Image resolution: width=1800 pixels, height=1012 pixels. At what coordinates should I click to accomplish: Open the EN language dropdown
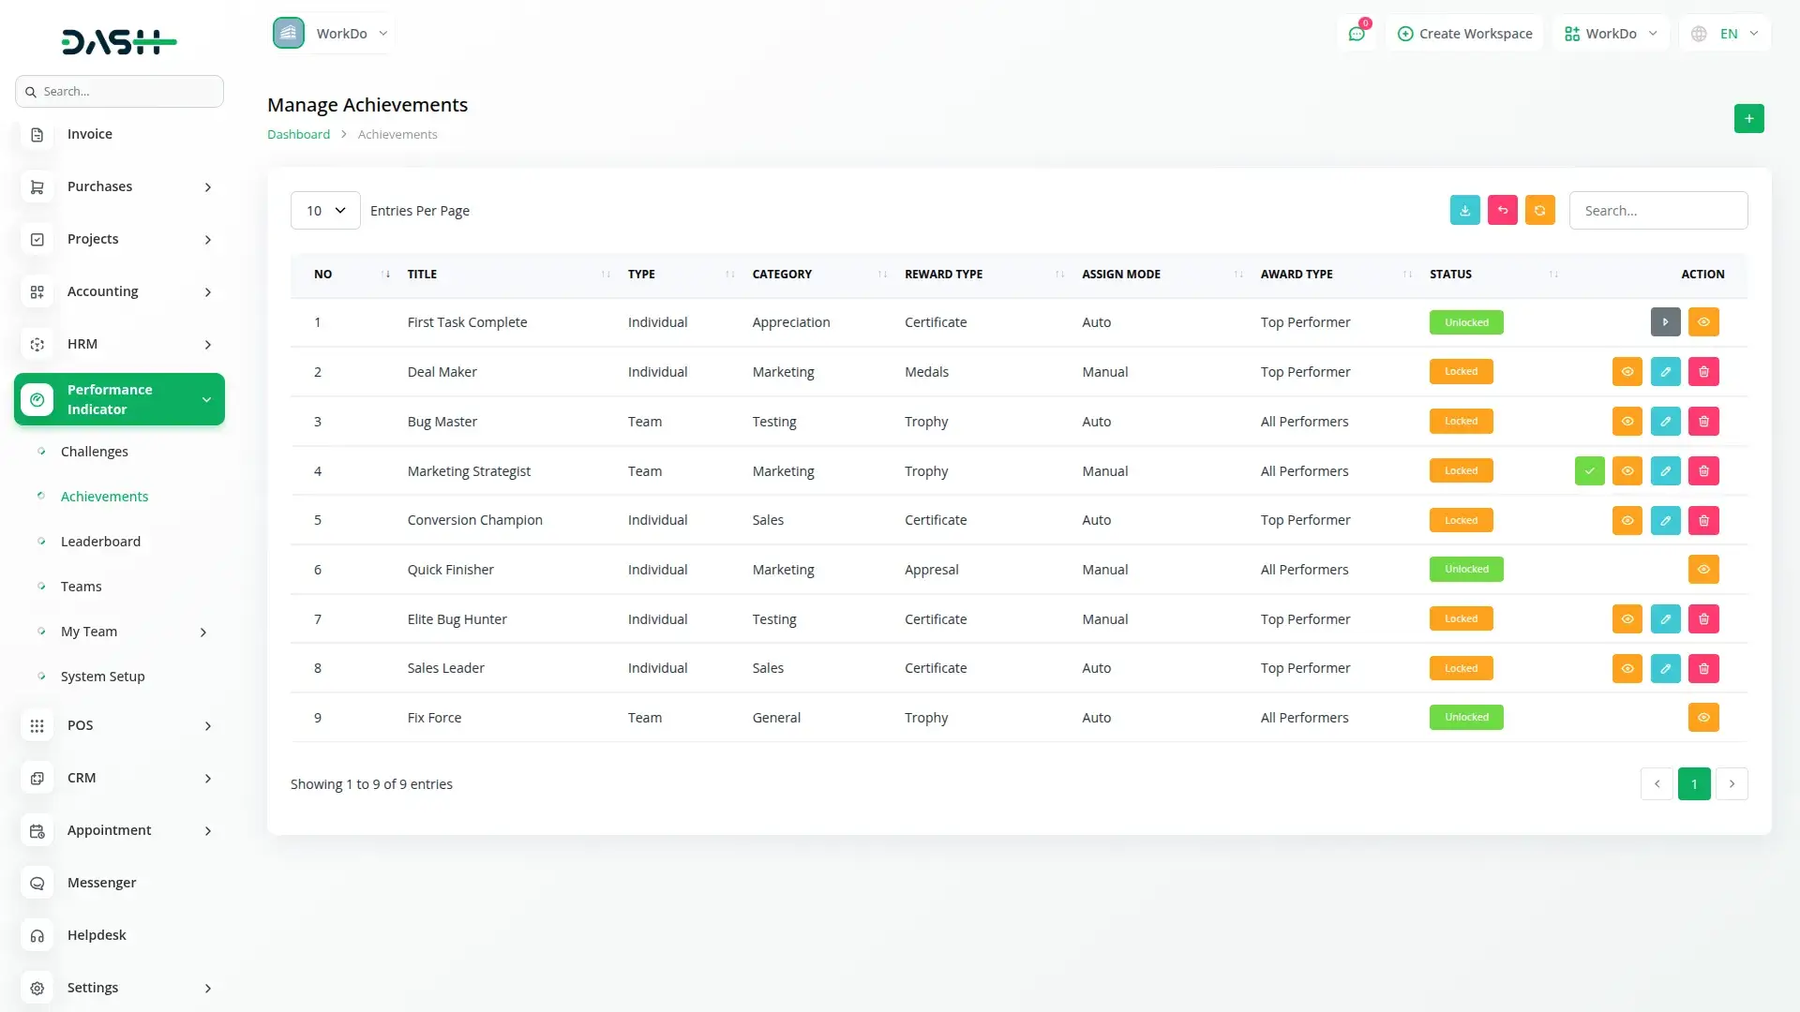click(x=1727, y=34)
